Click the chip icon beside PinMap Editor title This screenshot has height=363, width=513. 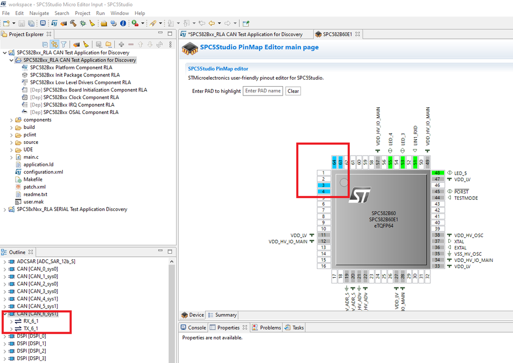pyautogui.click(x=190, y=48)
